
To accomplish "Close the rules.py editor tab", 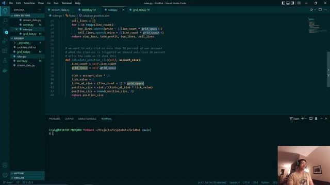I will click(123, 10).
